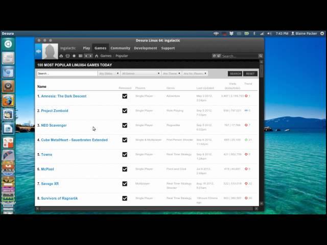327x245 pixels.
Task: Click the vertical scrollbar thumb
Action: point(261,71)
